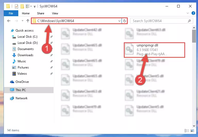
Task: Select Network in the navigation pane
Action: click(x=21, y=98)
